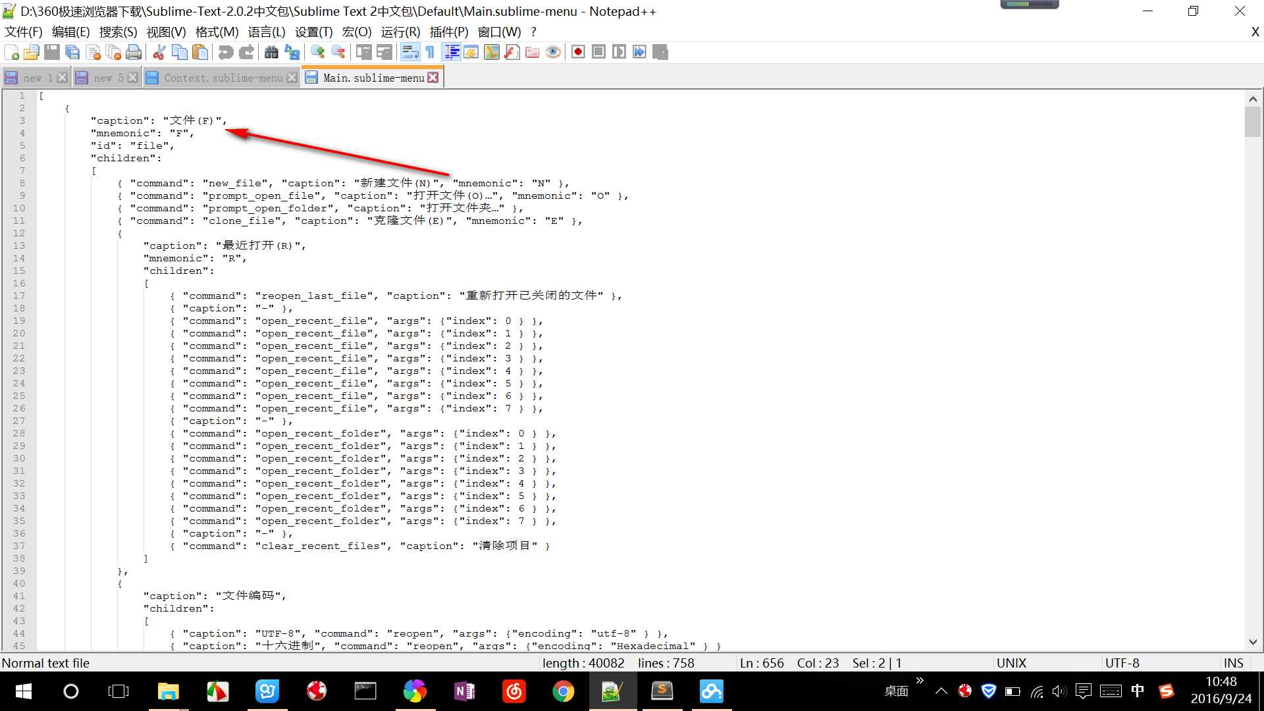Start macro recording with red dot
Viewport: 1264px width, 711px height.
tap(578, 52)
